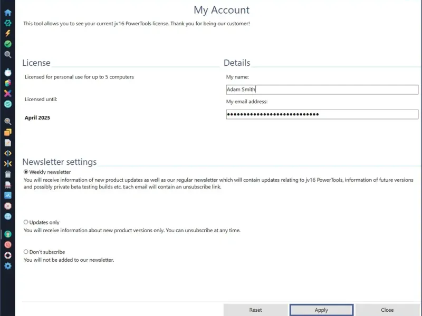This screenshot has width=422, height=316.
Task: Open the gray magnifying glass tool
Action: click(8, 55)
